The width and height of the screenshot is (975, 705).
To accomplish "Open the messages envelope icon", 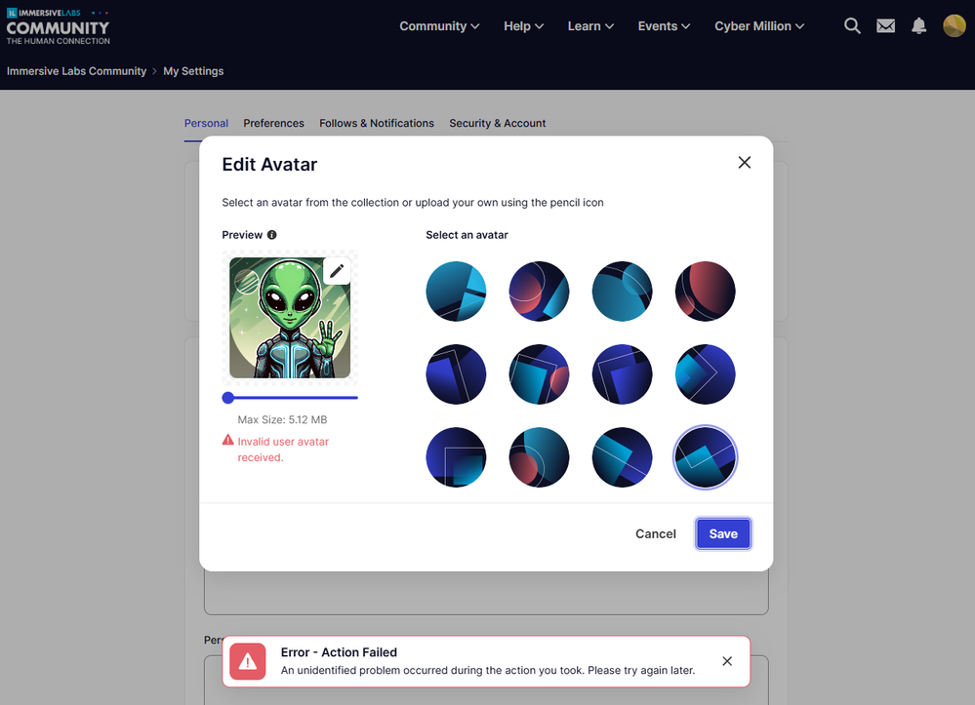I will (885, 26).
